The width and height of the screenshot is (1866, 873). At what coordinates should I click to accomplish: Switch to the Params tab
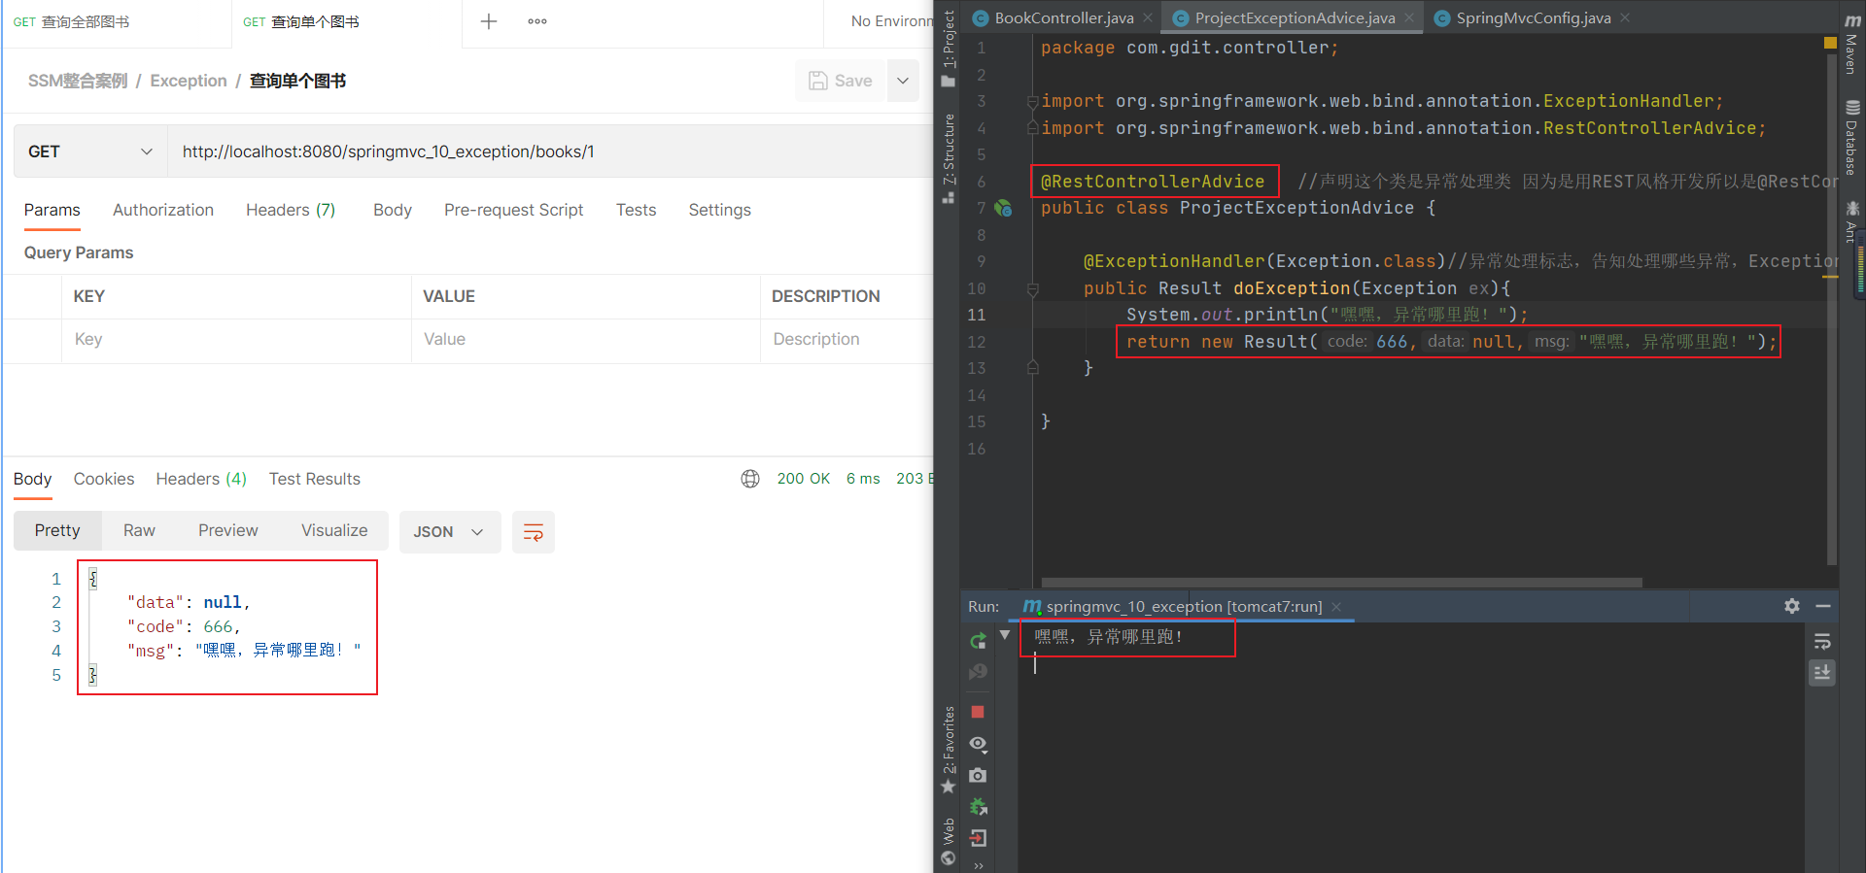click(x=52, y=210)
